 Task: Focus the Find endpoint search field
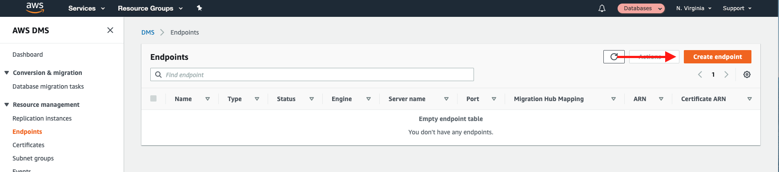(x=312, y=74)
